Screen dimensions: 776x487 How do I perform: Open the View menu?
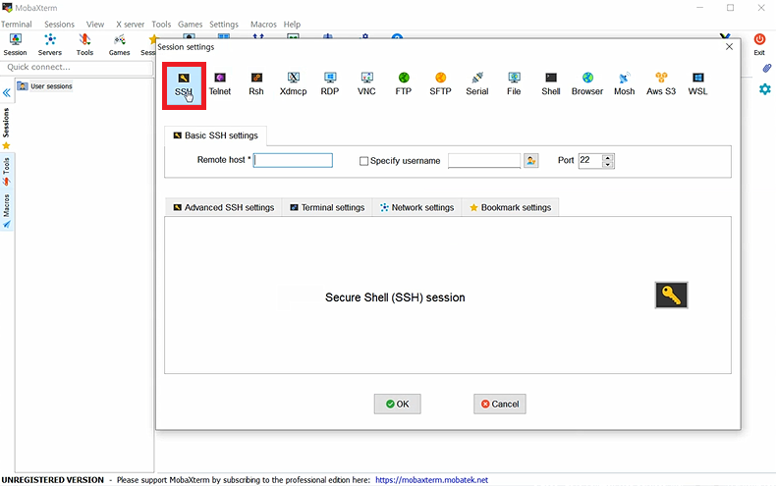[95, 25]
